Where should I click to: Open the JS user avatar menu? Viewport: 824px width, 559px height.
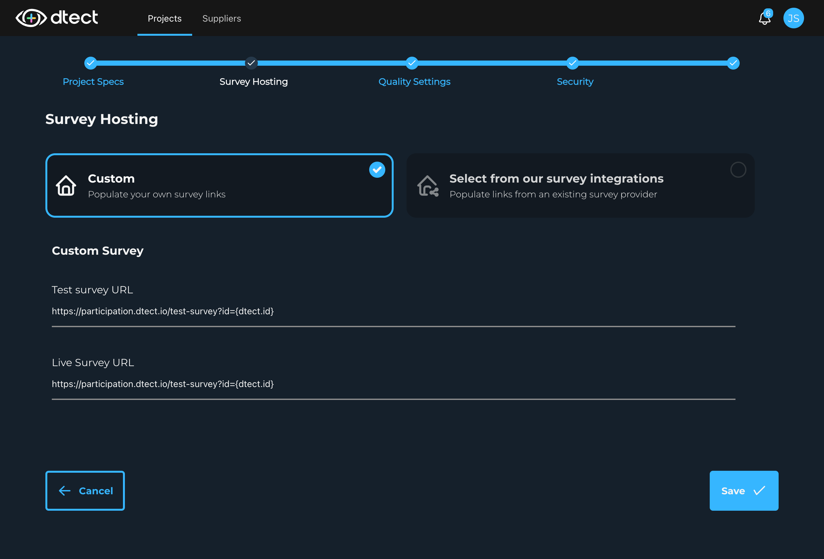tap(793, 18)
